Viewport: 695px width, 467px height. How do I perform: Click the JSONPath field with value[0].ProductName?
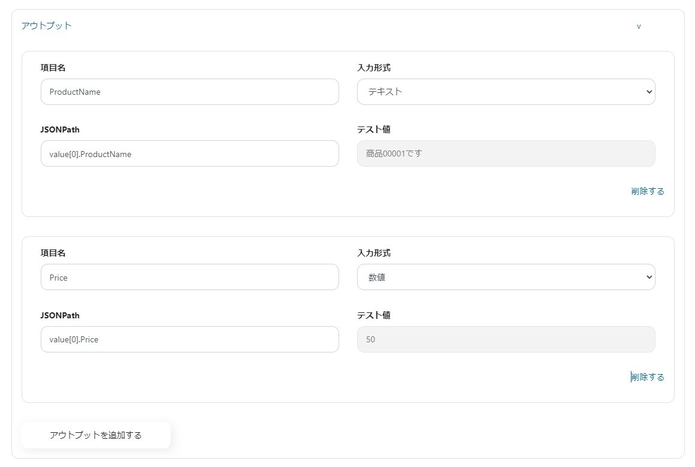coord(189,153)
